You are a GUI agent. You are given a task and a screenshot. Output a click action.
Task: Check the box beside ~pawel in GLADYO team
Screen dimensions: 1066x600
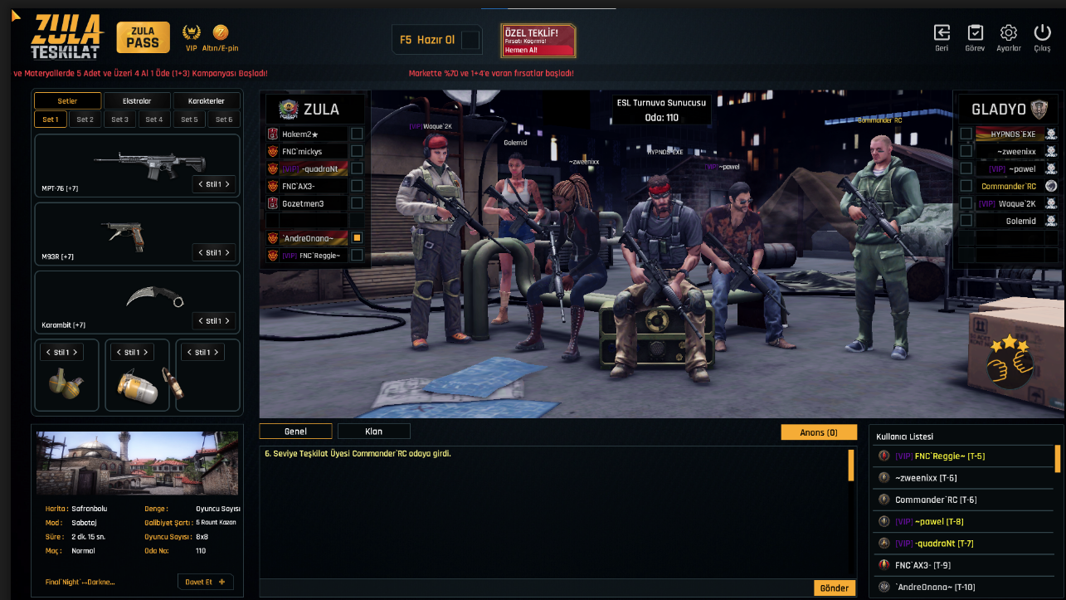pyautogui.click(x=966, y=168)
